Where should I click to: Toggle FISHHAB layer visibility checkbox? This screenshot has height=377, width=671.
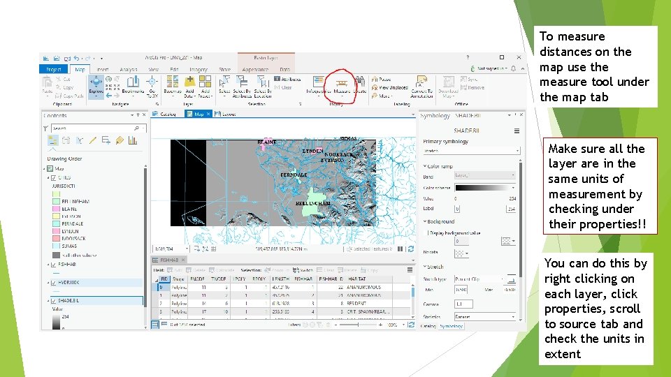click(54, 265)
